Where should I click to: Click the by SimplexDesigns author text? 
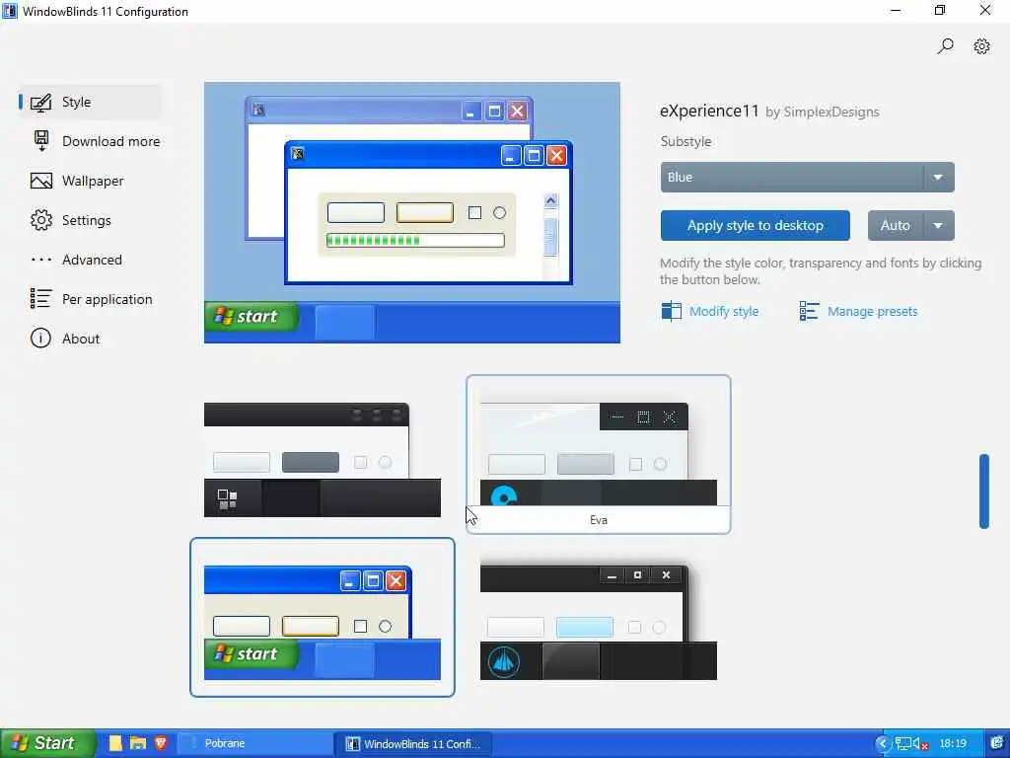[x=822, y=113]
